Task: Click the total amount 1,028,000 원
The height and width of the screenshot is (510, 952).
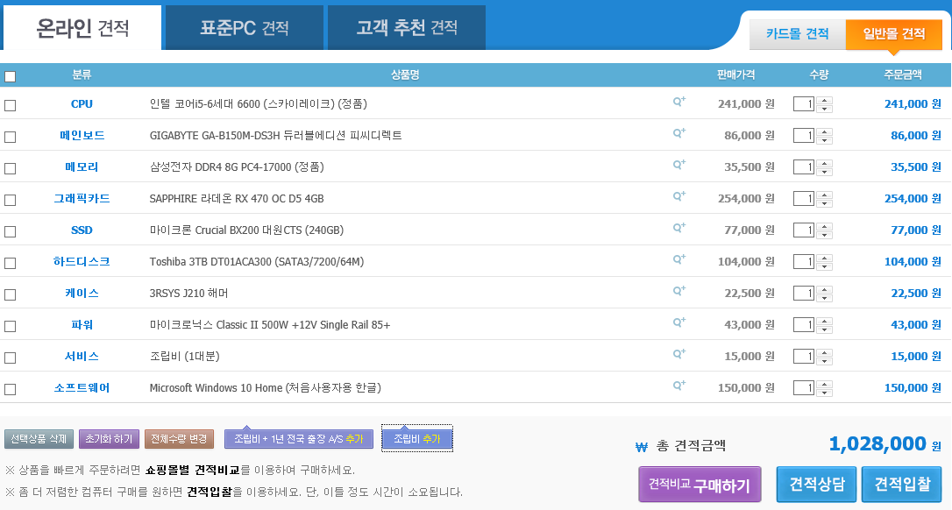Action: (885, 443)
